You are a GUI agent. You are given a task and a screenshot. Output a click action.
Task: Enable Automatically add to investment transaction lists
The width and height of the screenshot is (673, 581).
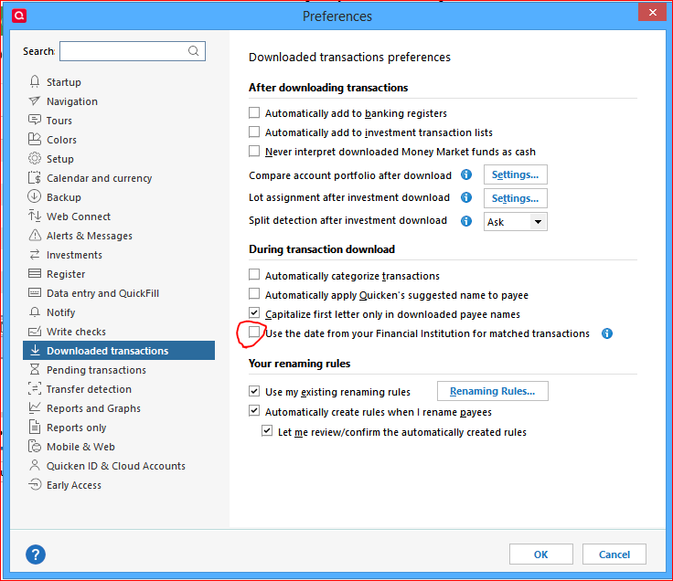(x=254, y=132)
